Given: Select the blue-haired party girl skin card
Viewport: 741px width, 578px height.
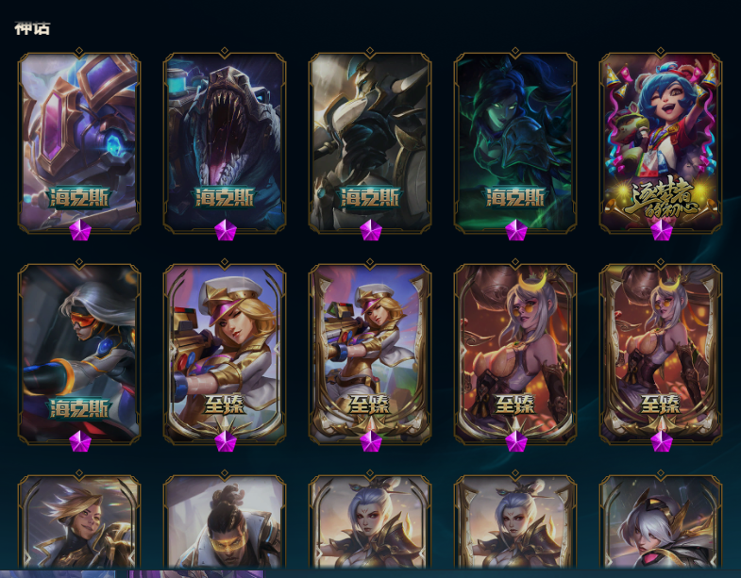Looking at the screenshot, I should pos(661,141).
